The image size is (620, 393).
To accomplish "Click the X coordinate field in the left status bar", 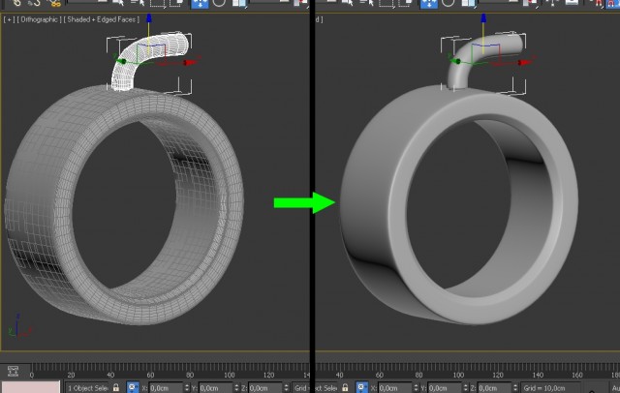I will click(x=166, y=388).
